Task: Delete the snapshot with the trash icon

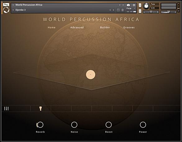Action: (x=122, y=10)
